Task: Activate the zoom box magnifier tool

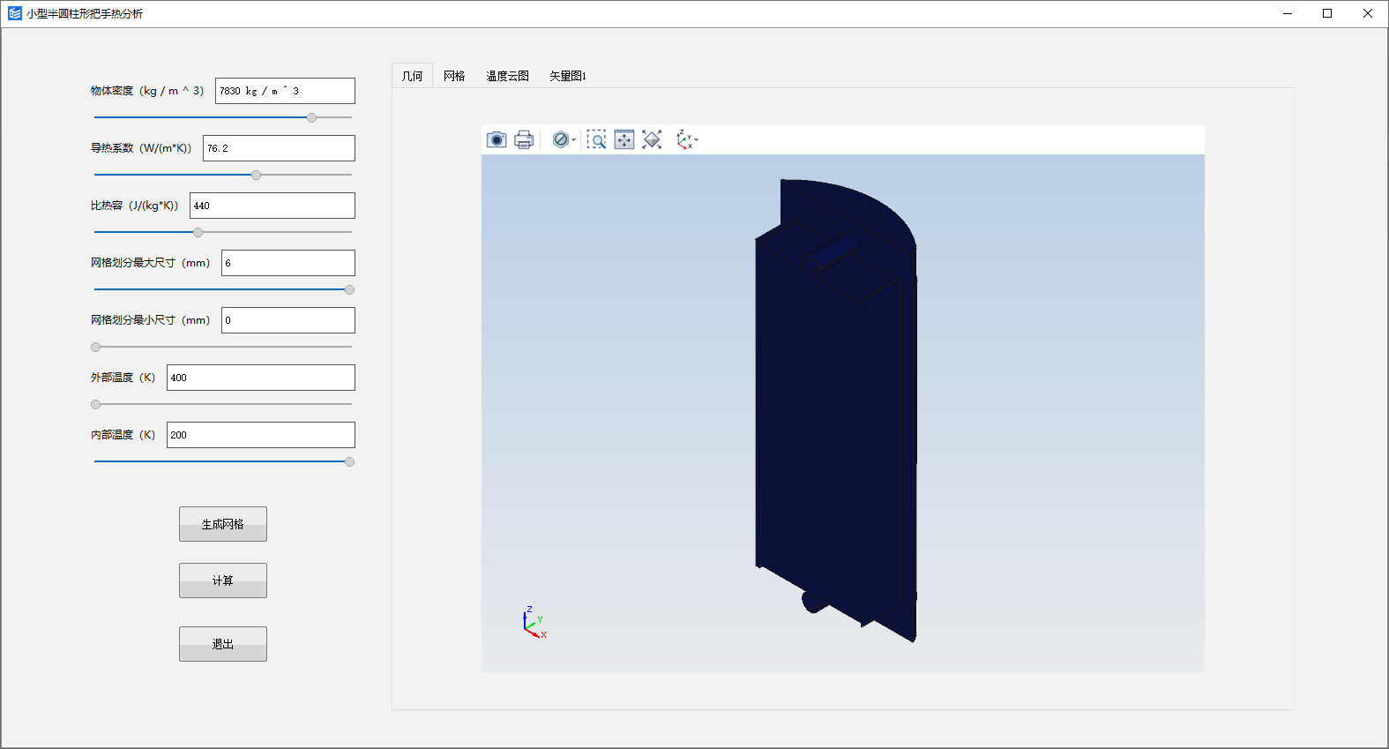Action: tap(597, 139)
